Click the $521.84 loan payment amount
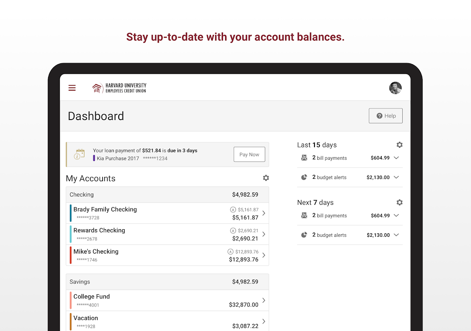Screen dimensions: 471x331 coord(152,151)
